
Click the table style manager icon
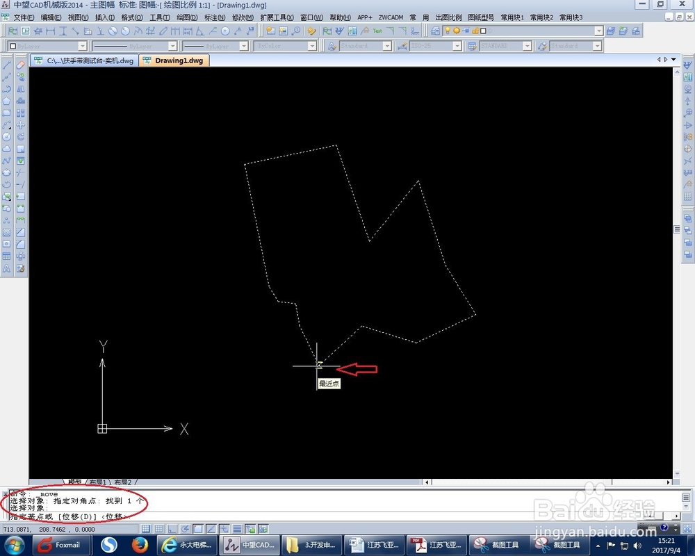pos(473,46)
